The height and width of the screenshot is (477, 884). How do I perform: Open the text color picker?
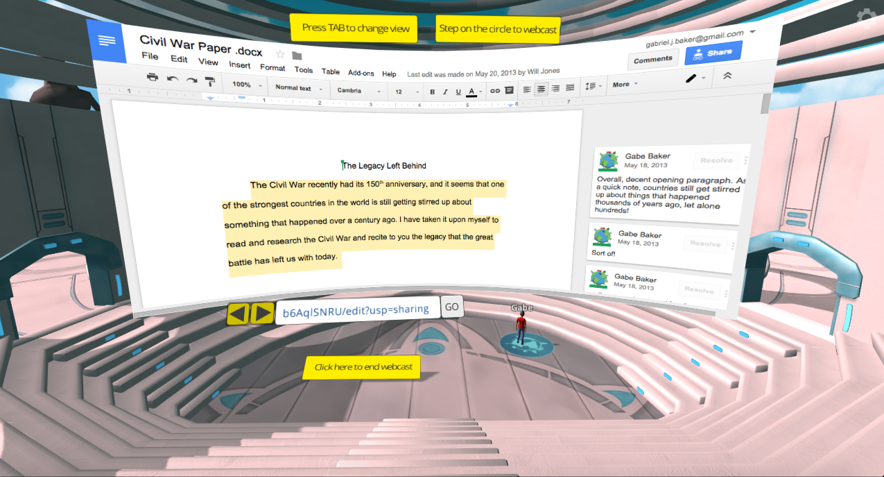pyautogui.click(x=471, y=92)
